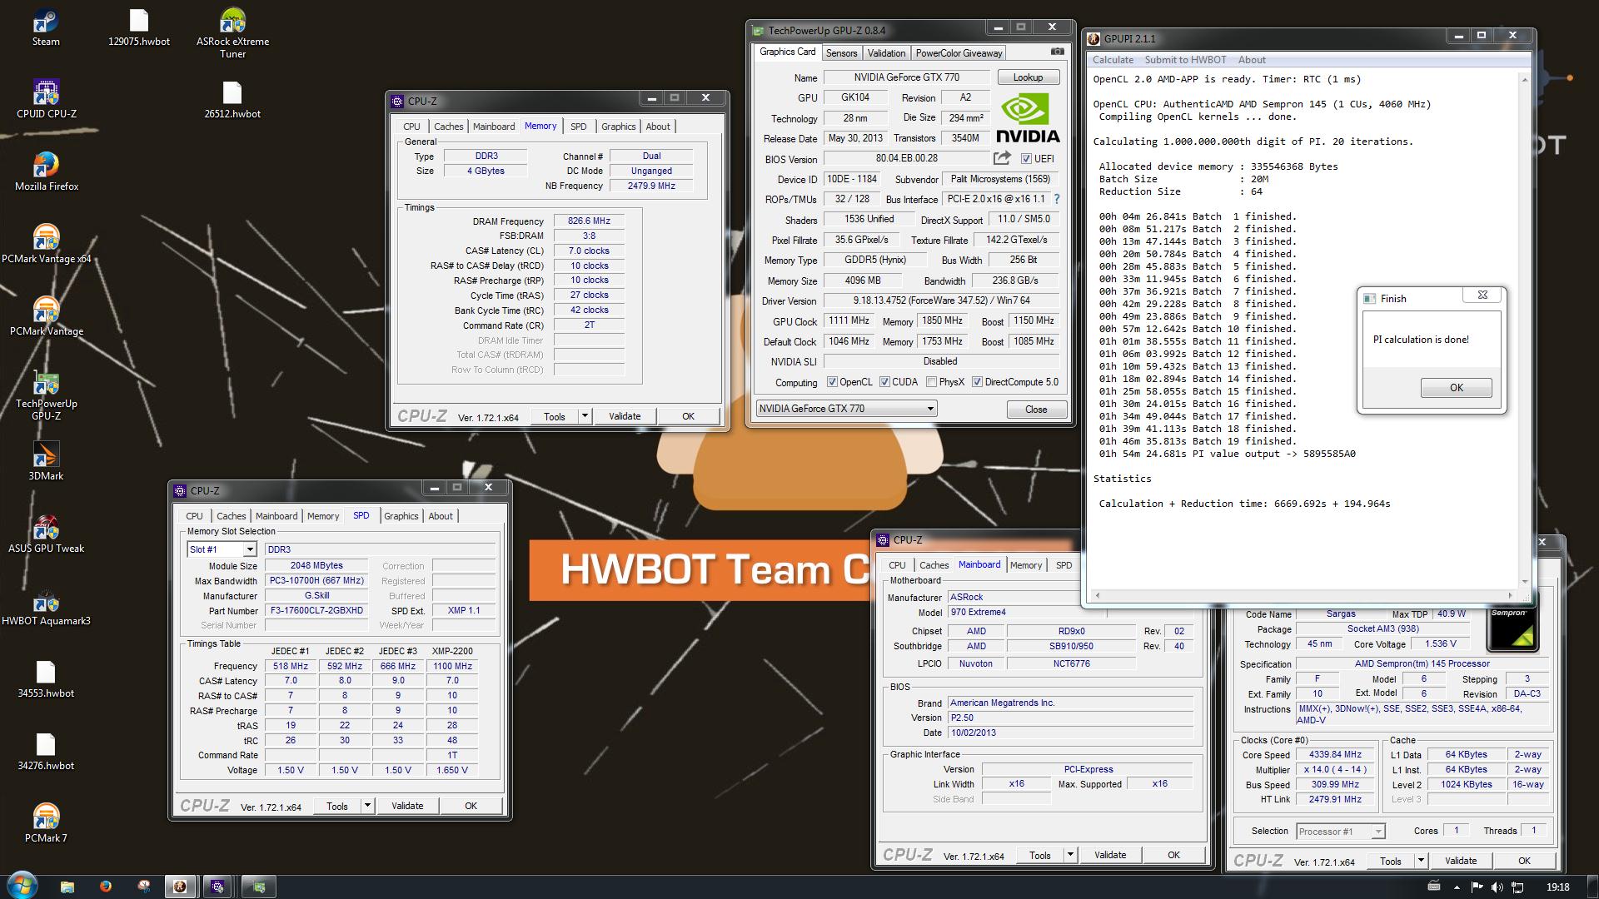Toggle the UEFI checkbox in GPU-Z
The width and height of the screenshot is (1599, 899).
(1026, 159)
